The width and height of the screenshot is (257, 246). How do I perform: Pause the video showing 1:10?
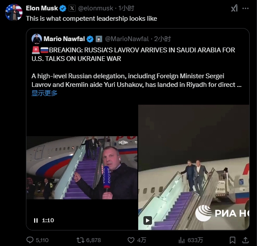pos(36,220)
